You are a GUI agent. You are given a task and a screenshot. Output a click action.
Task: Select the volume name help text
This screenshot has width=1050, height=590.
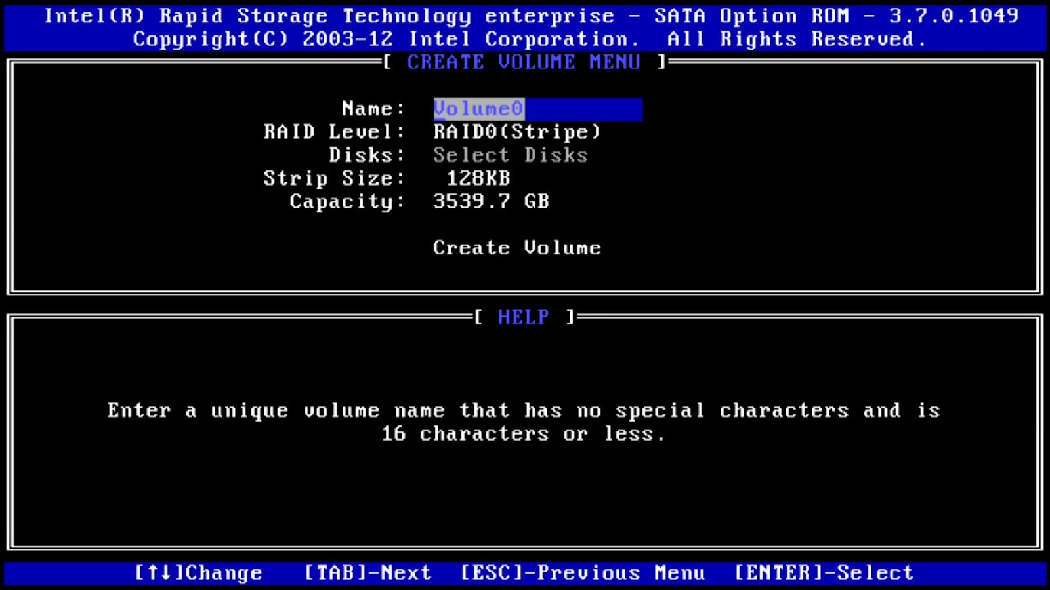click(x=524, y=421)
